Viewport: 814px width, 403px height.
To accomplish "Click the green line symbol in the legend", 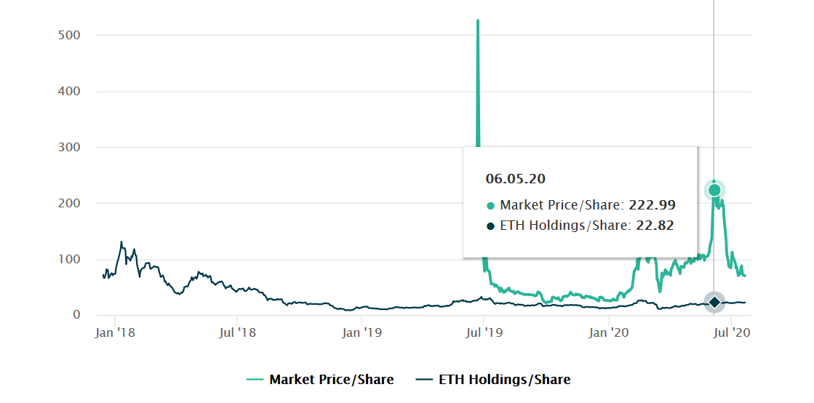I will click(x=256, y=380).
